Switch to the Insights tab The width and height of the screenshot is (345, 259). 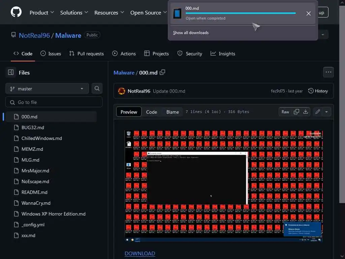pos(223,54)
